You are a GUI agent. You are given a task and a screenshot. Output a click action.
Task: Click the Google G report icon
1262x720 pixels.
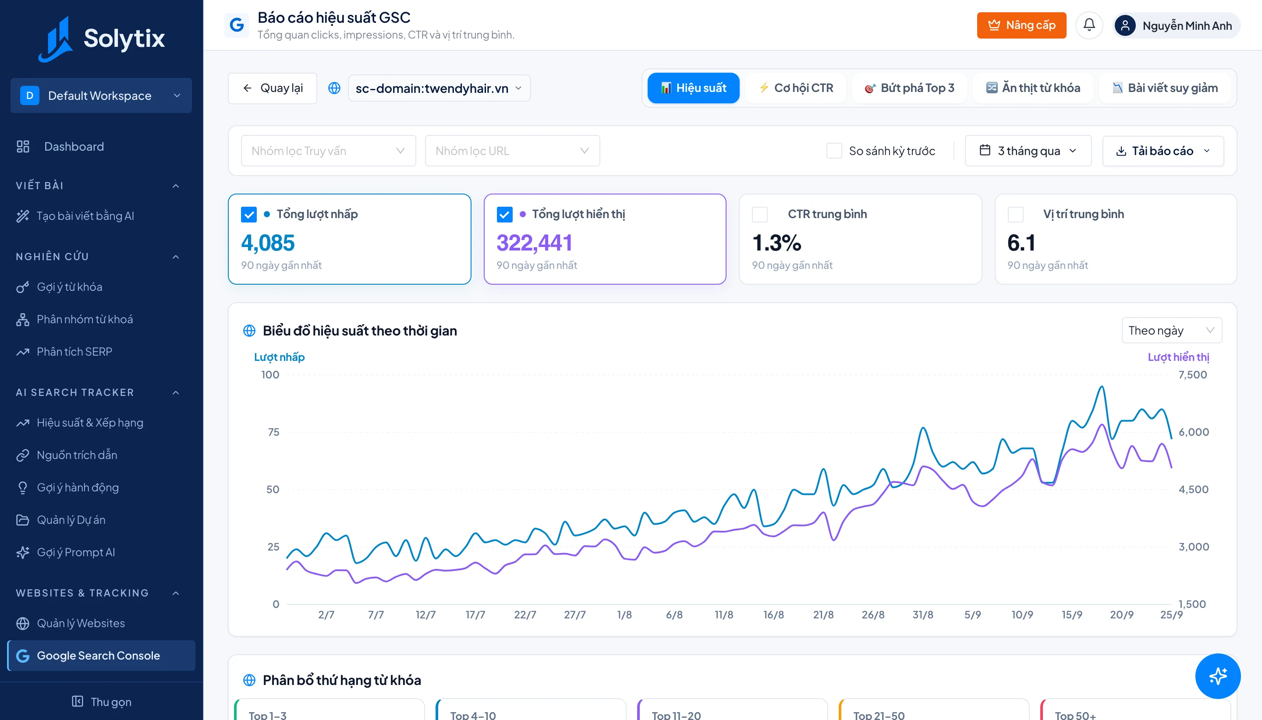point(237,25)
